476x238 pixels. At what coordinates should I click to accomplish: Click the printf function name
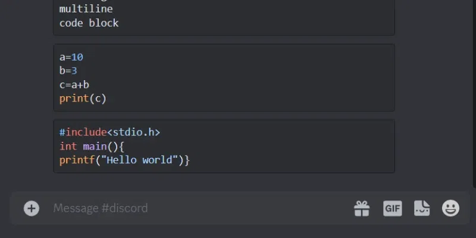click(77, 160)
